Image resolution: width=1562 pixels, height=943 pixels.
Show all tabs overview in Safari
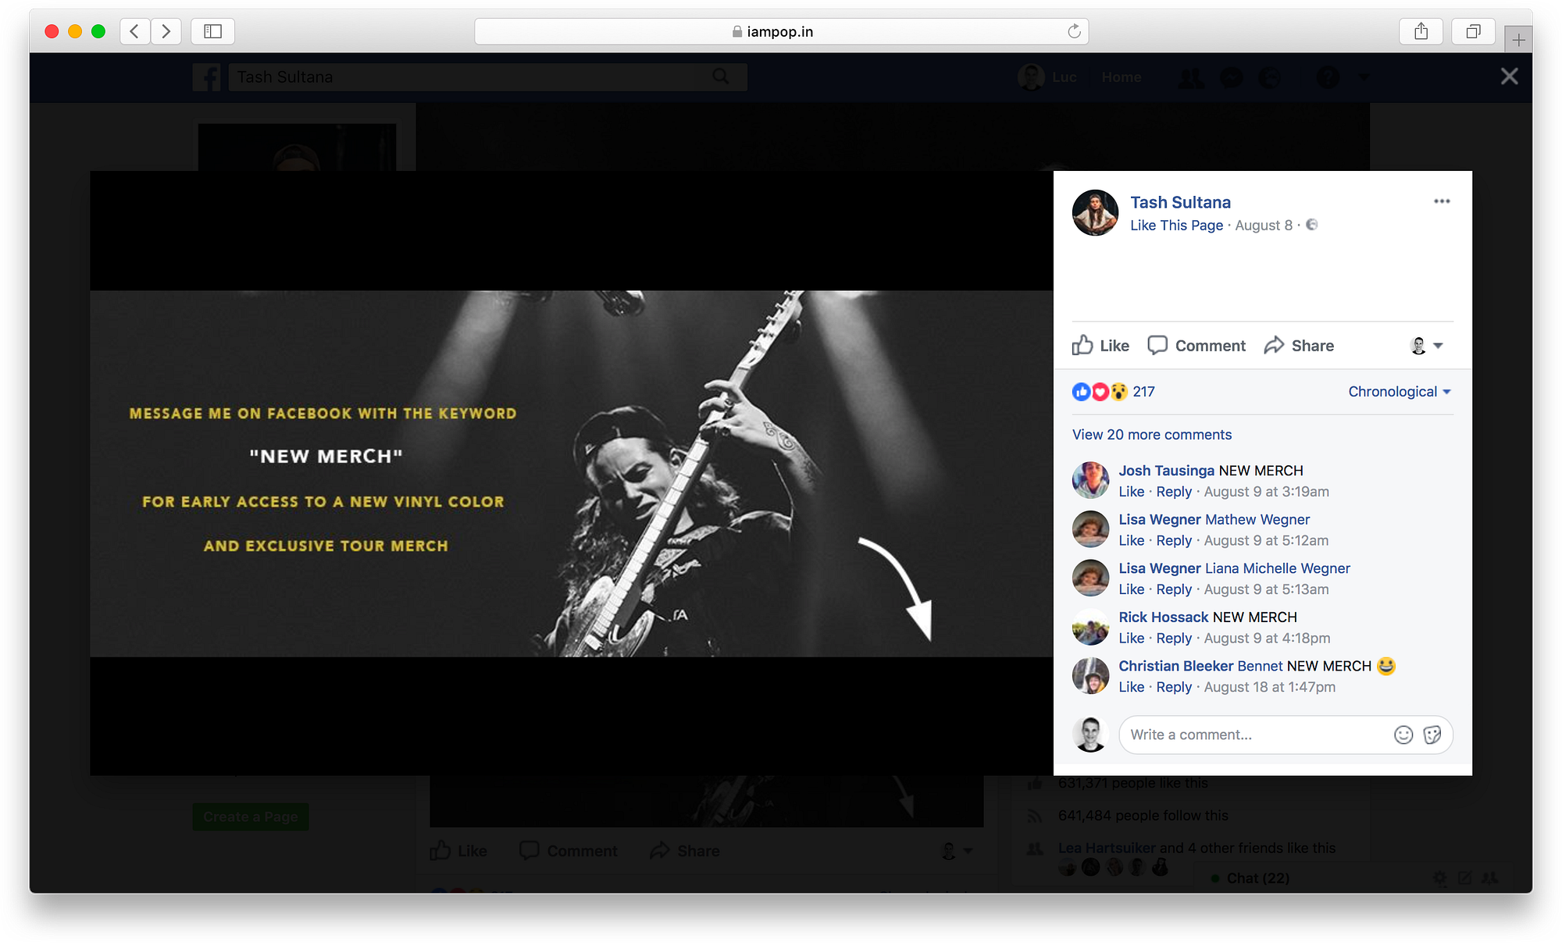[1473, 31]
